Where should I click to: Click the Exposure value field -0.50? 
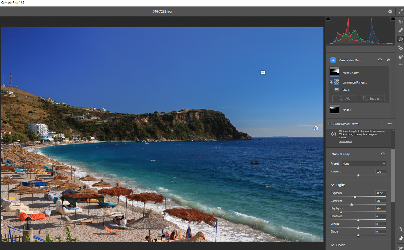tap(381, 193)
